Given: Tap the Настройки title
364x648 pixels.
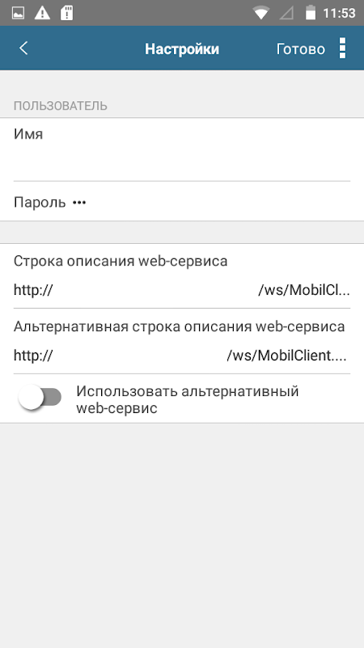Looking at the screenshot, I should (182, 49).
